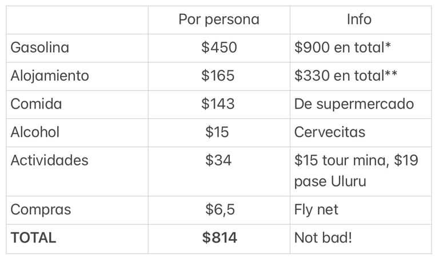439x258 pixels.
Task: Select the $165 accommodation cell
Action: (218, 76)
